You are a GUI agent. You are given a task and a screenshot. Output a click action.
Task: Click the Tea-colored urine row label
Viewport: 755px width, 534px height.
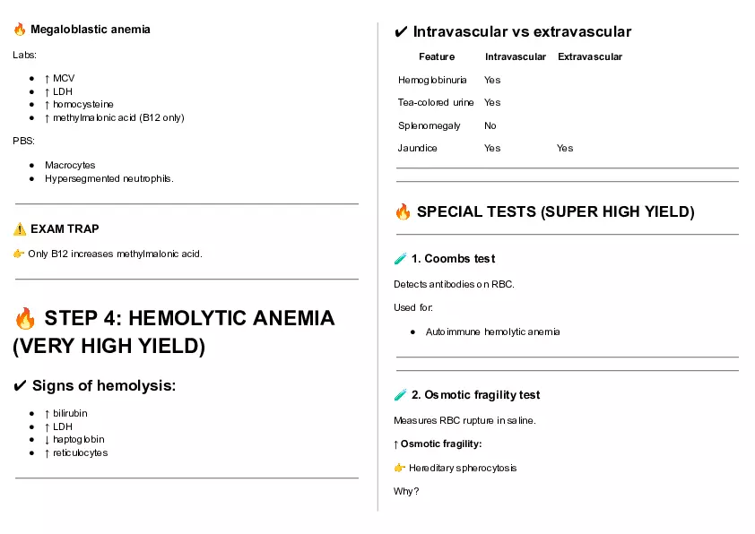coord(436,102)
